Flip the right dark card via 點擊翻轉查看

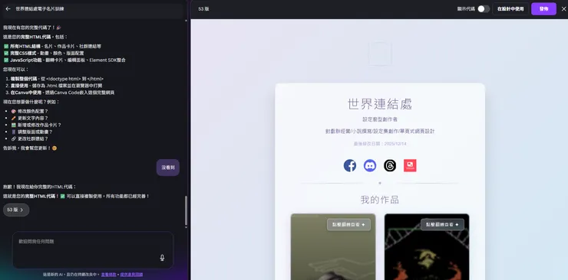point(442,224)
